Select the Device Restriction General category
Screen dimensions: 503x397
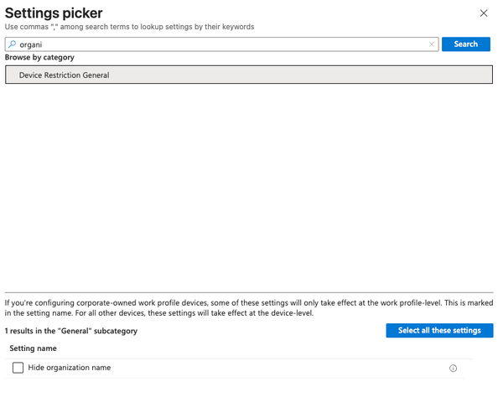pos(249,75)
